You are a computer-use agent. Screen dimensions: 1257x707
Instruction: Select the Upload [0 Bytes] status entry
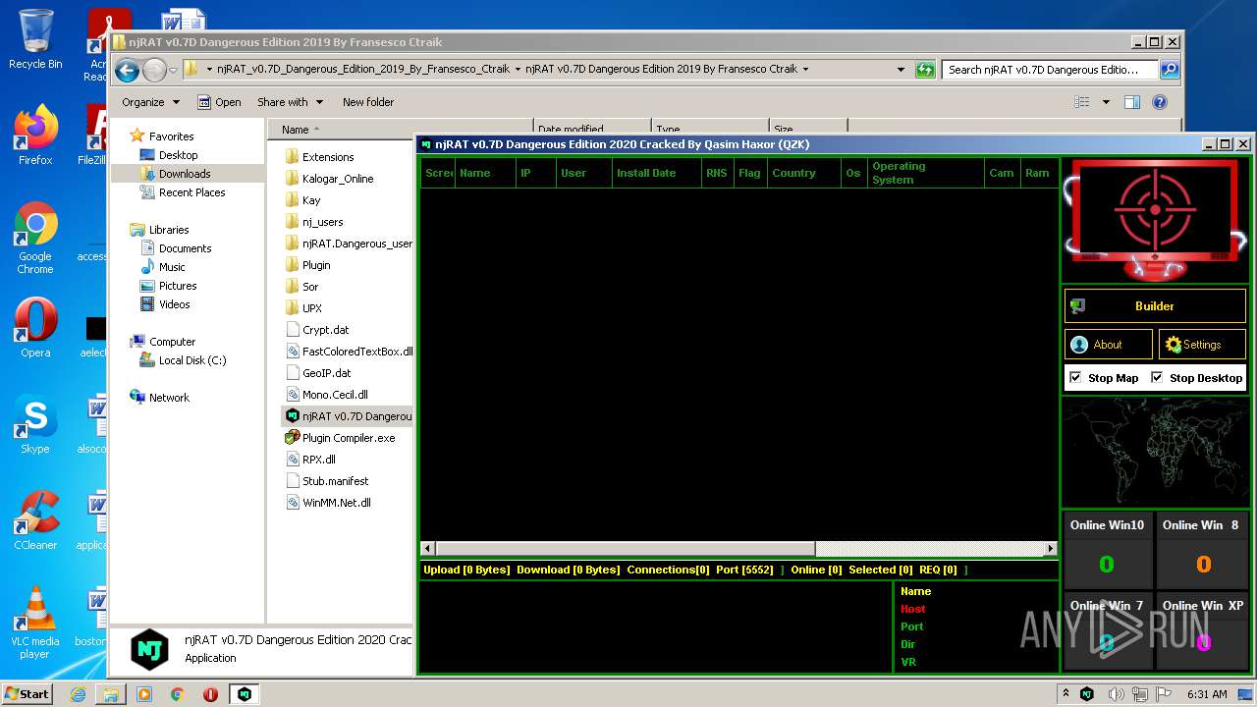tap(466, 570)
